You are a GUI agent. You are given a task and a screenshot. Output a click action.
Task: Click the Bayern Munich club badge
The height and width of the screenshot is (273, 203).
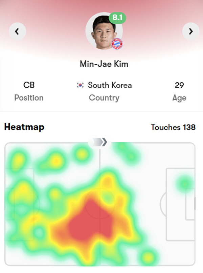coord(117,44)
